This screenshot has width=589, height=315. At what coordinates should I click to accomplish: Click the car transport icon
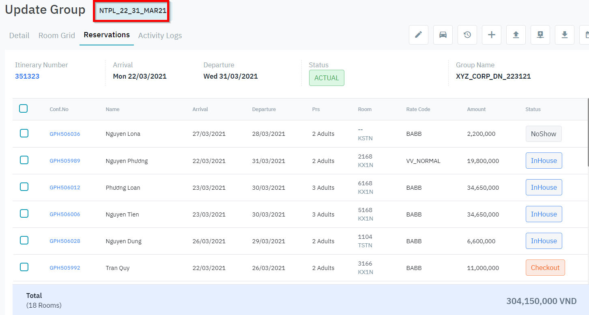443,35
